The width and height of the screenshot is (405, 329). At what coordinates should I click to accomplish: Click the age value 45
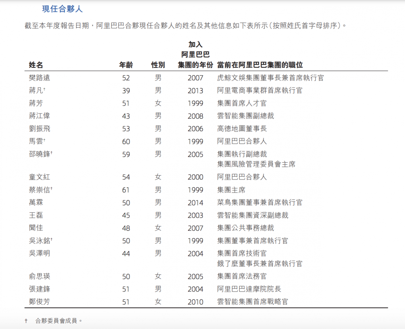click(126, 215)
